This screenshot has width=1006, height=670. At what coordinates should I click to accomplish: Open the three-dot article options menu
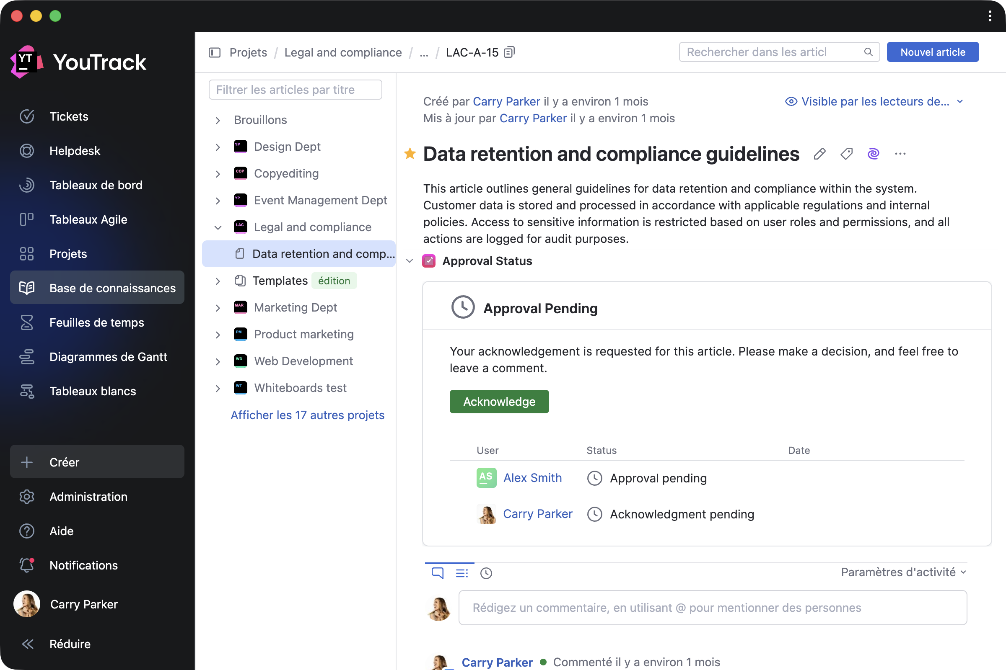900,154
